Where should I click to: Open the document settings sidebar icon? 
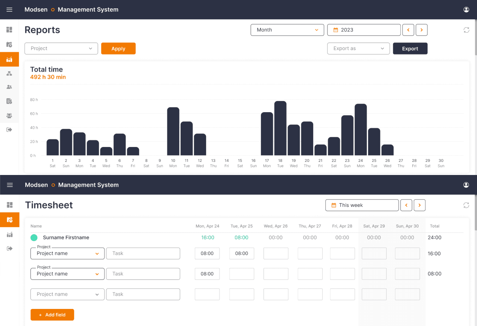tap(10, 101)
